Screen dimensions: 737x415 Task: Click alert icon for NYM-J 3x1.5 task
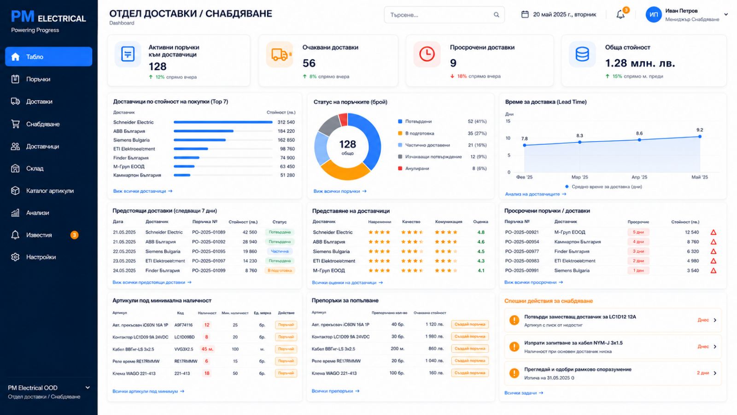[514, 346]
